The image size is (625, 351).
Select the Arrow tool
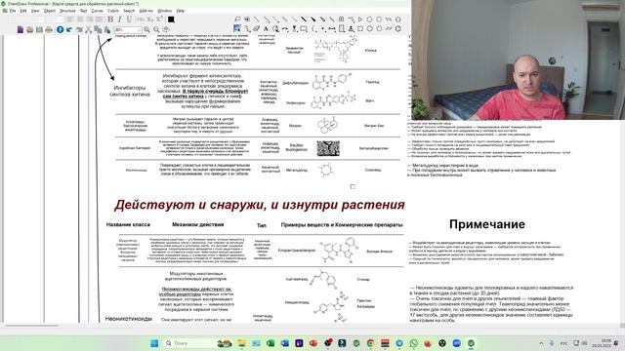pos(285,28)
